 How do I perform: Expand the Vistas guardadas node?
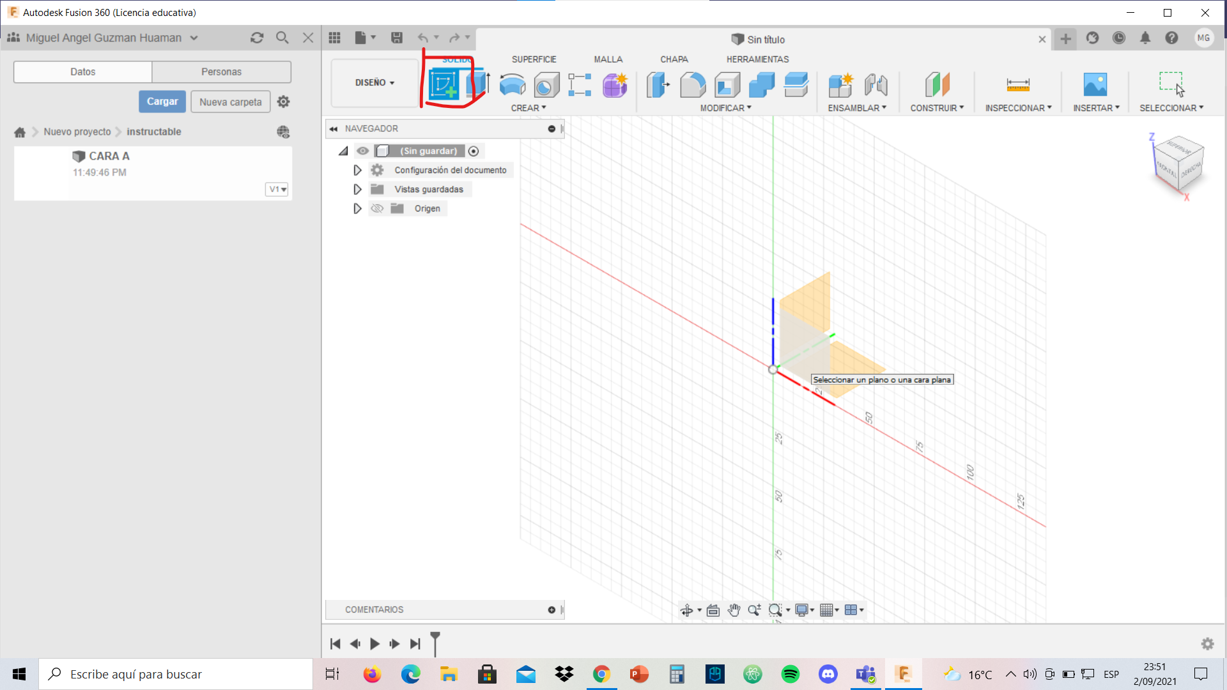(357, 189)
